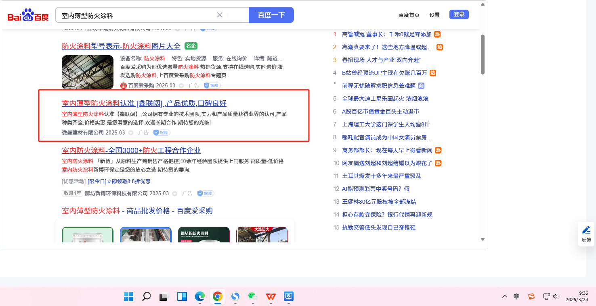This screenshot has height=306, width=596.
Task: Open the 室内薄型防火涂料认准 [鑫联阔] result link
Action: [144, 103]
